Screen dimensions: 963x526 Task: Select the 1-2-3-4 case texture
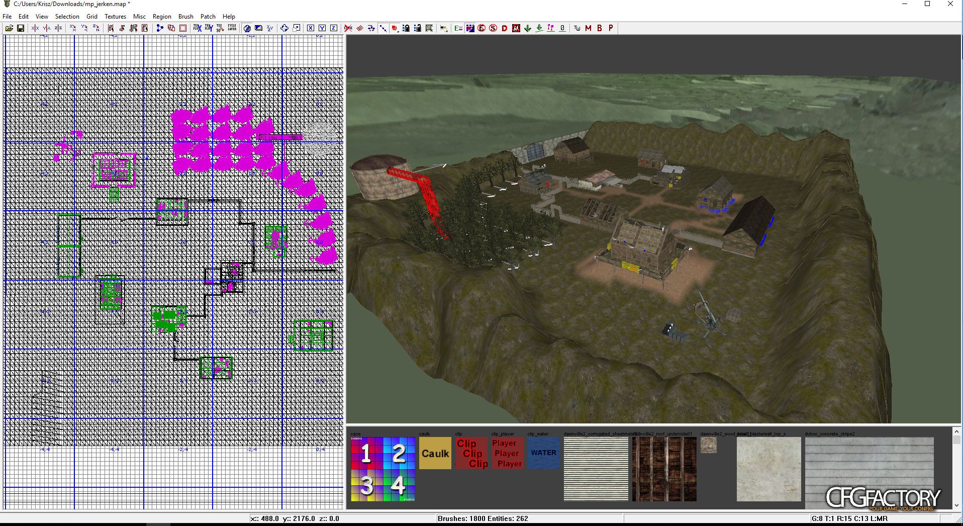coord(383,469)
